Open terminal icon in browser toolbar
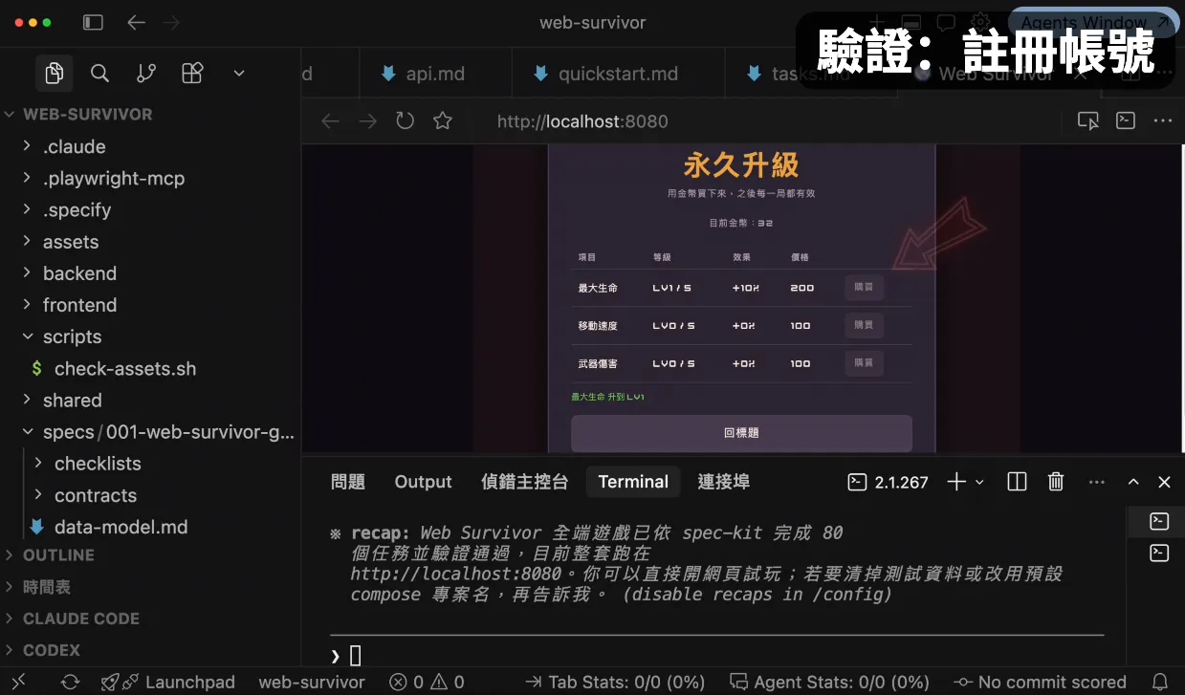This screenshot has width=1185, height=695. pyautogui.click(x=1126, y=121)
